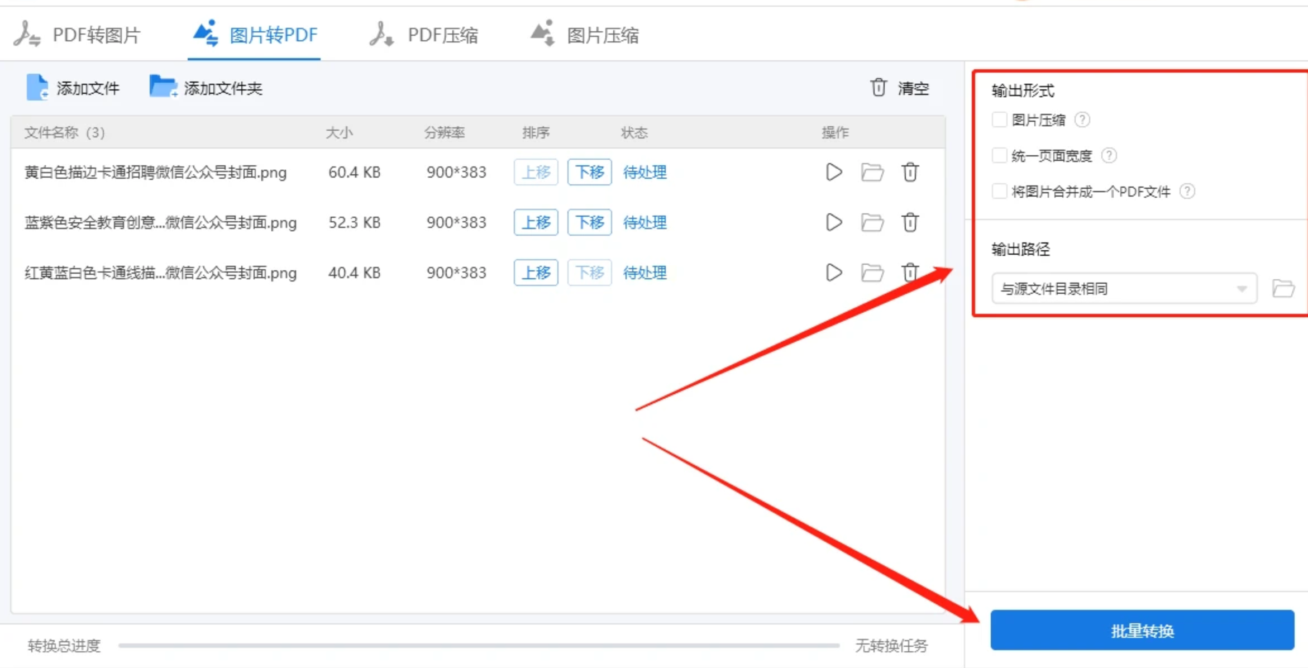Tick 将图片合并成一个PDF文件 checkbox

coord(999,191)
